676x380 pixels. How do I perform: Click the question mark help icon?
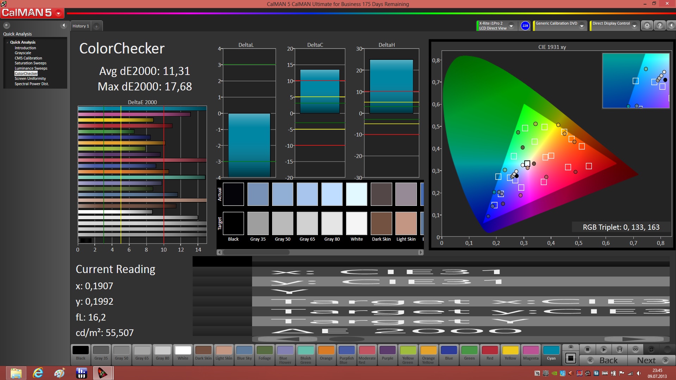pyautogui.click(x=660, y=26)
